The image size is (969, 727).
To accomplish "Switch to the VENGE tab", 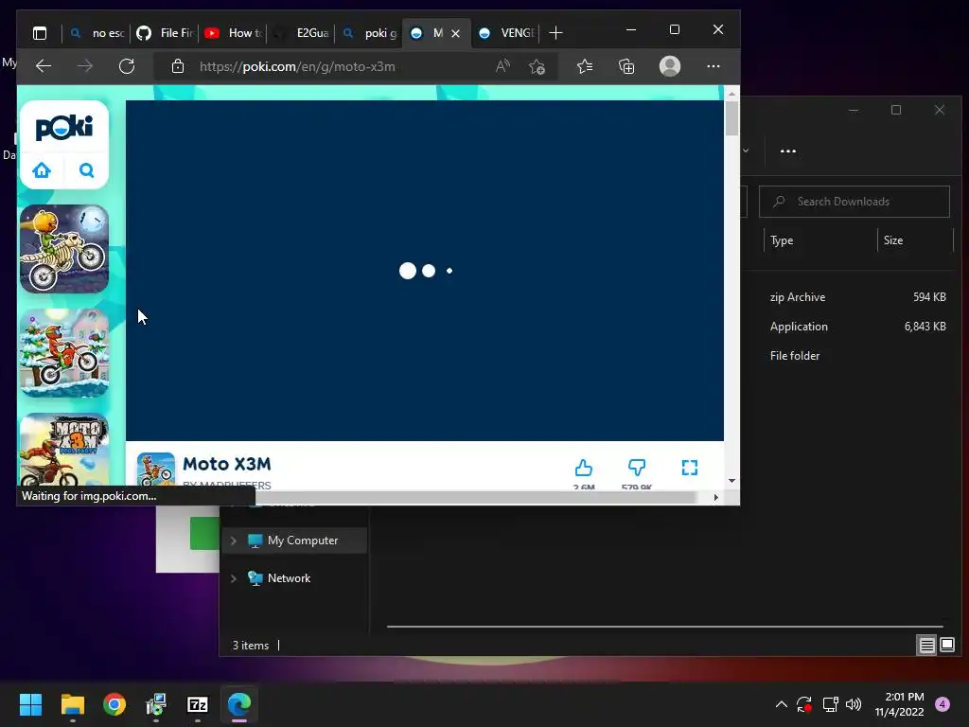I will (507, 33).
